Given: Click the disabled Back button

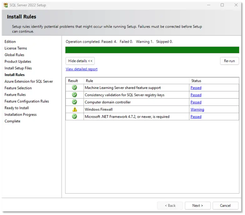Looking at the screenshot, I should pyautogui.click(x=170, y=206).
